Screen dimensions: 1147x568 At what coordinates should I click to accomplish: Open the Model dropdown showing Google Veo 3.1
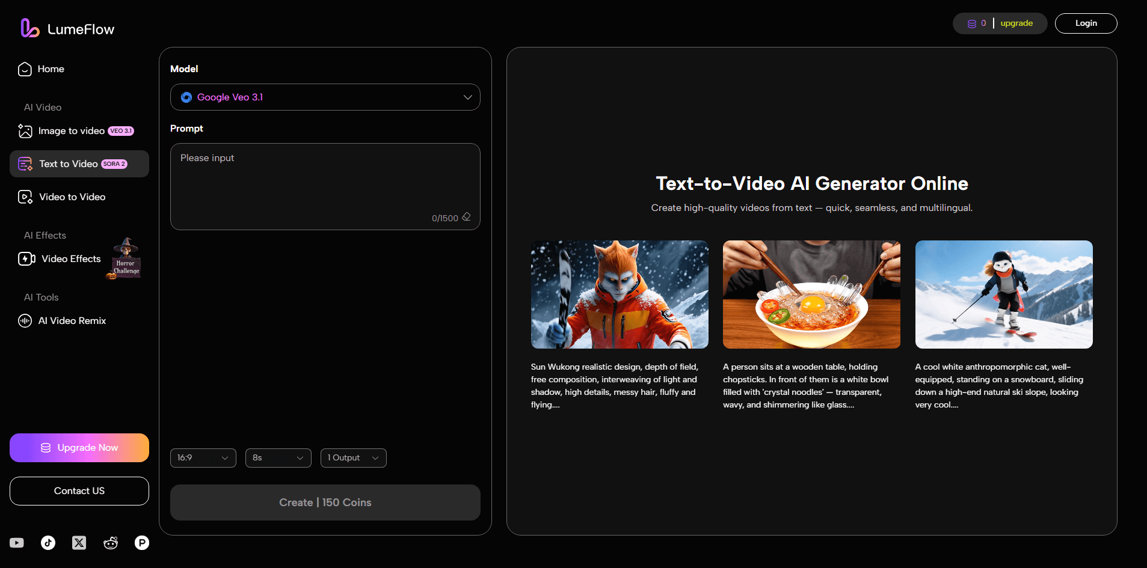click(x=325, y=97)
